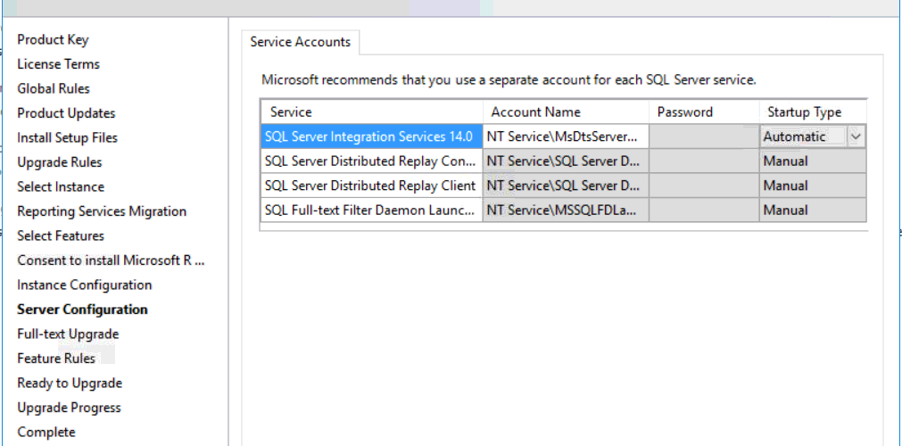Open the Full-text Upgrade step

[x=68, y=334]
